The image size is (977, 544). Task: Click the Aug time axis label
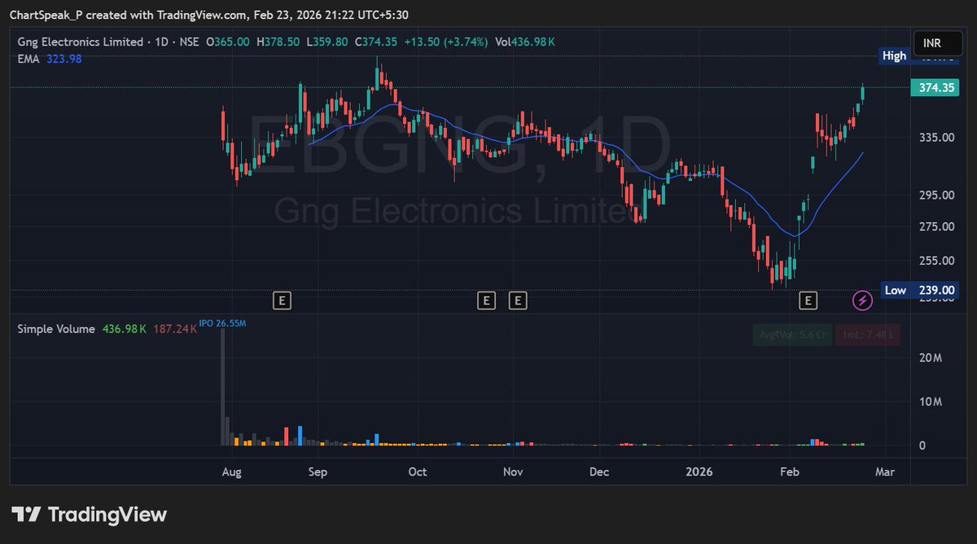coord(232,472)
